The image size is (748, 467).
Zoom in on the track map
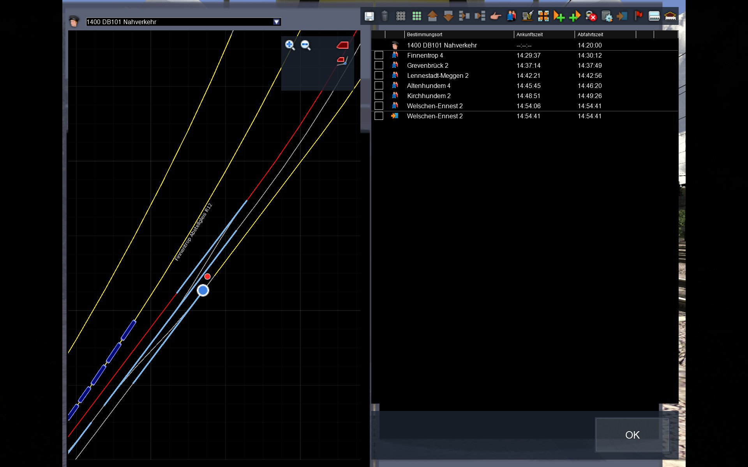tap(290, 45)
